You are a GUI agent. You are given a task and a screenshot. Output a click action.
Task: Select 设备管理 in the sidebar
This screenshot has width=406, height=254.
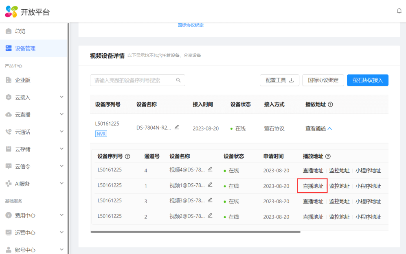34,48
